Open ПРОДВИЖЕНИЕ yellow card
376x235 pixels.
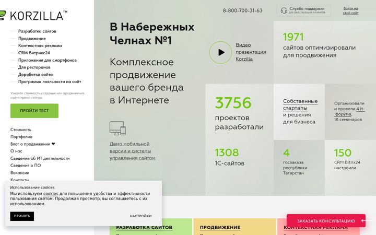click(x=234, y=227)
